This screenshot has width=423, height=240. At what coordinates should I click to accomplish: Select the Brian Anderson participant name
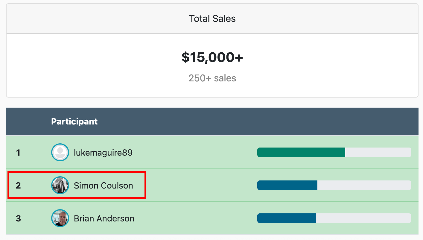(104, 218)
